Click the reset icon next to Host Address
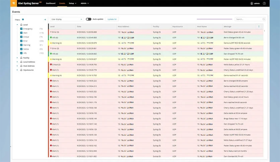The width and height of the screenshot is (280, 162). (x=21, y=66)
